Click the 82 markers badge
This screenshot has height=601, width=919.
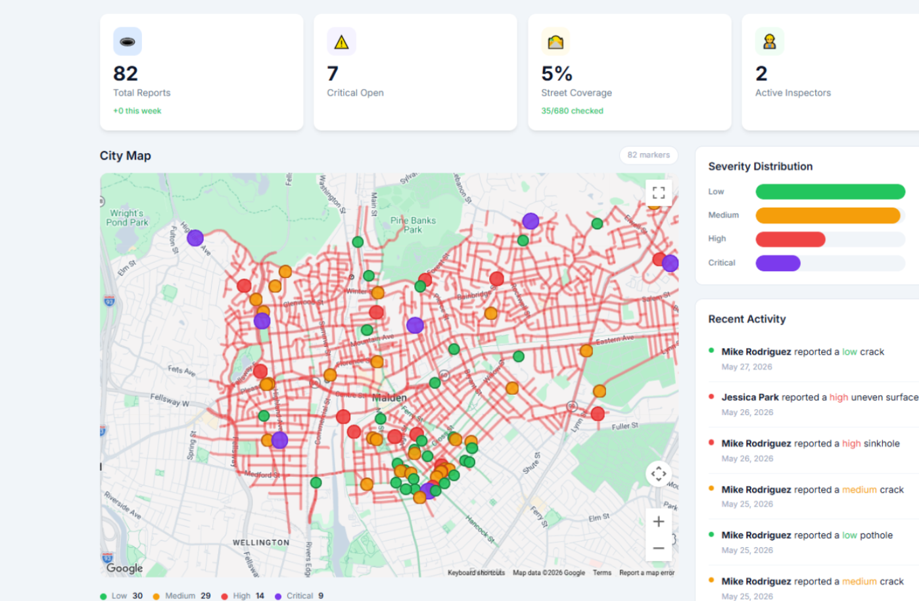[x=649, y=155]
